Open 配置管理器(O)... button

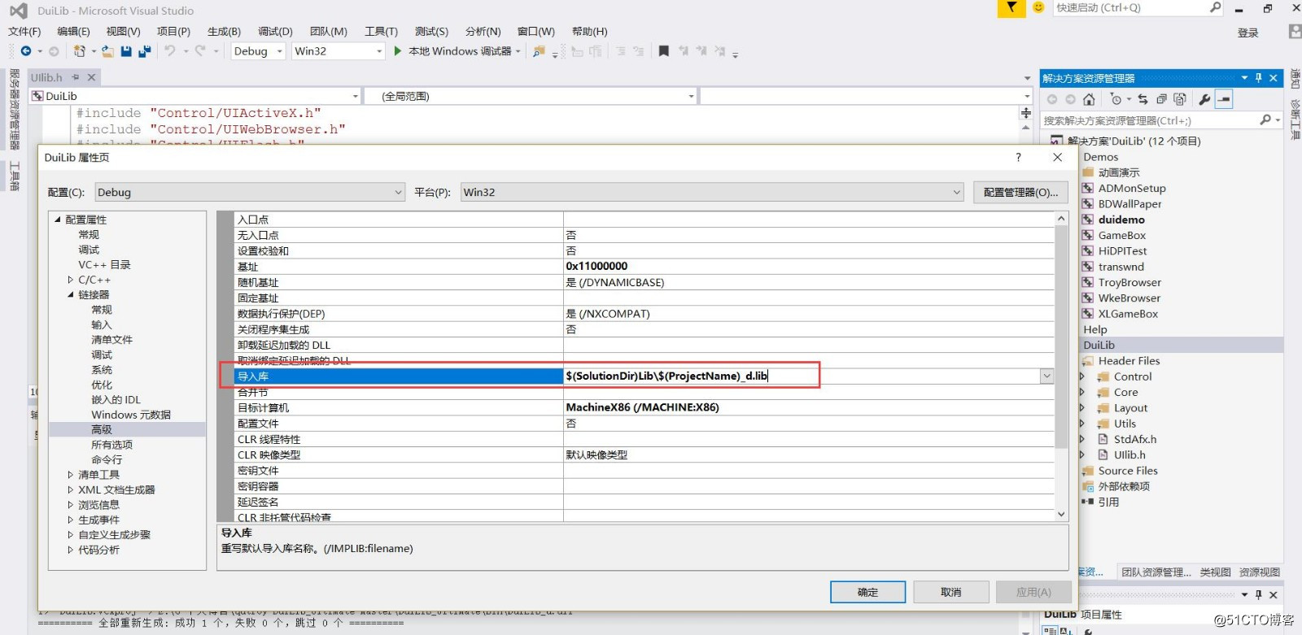[x=1020, y=193]
